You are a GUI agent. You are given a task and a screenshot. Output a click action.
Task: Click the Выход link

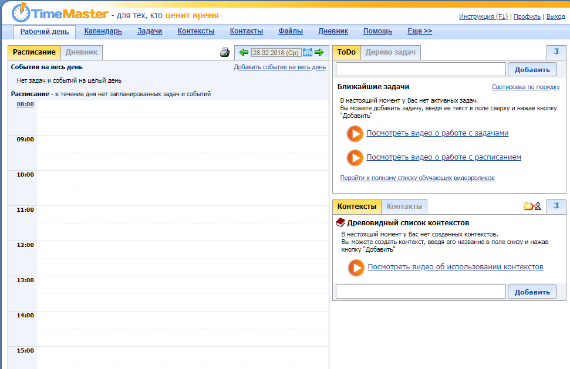555,16
